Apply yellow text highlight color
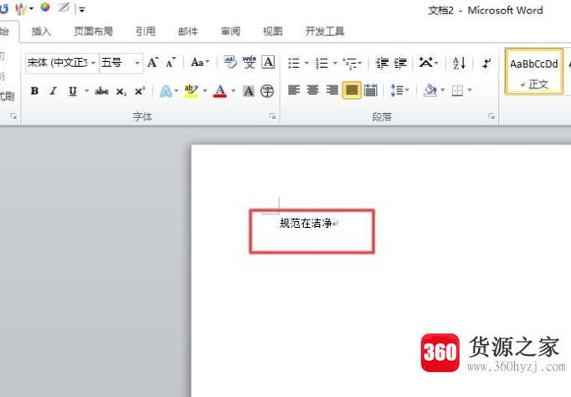 tap(191, 90)
